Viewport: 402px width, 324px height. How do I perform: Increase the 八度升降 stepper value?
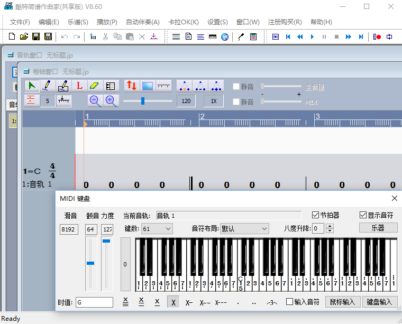point(330,226)
